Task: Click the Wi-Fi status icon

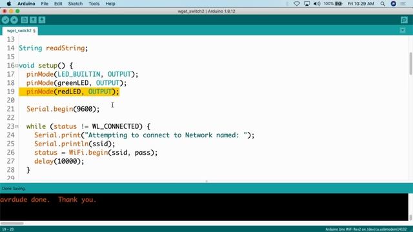Action: (x=297, y=4)
